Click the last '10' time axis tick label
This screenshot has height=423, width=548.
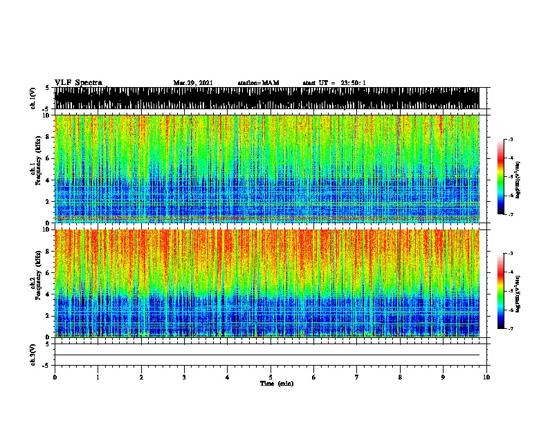486,377
